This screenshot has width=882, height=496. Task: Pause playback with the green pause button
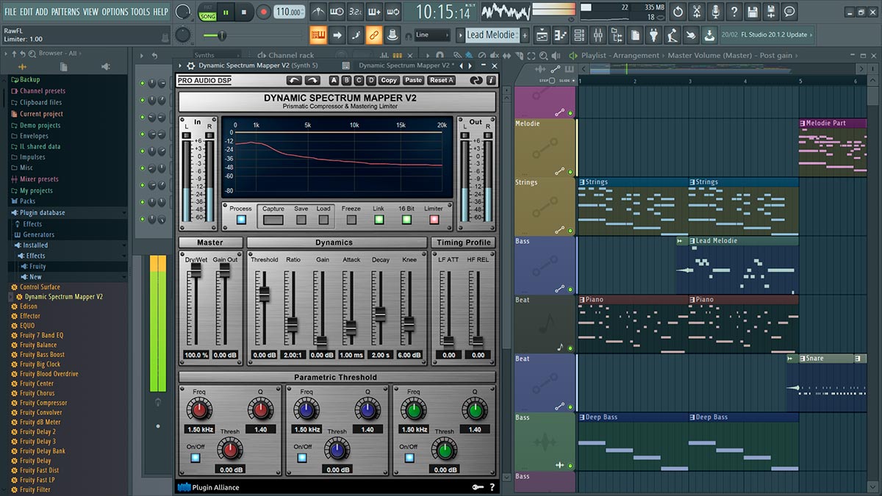coord(226,12)
